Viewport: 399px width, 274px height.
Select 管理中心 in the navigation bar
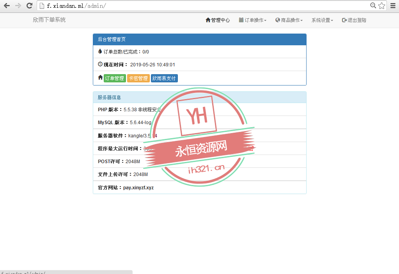coord(220,20)
